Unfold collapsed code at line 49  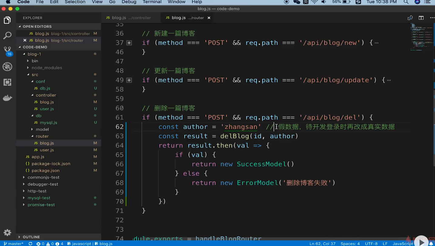(129, 80)
